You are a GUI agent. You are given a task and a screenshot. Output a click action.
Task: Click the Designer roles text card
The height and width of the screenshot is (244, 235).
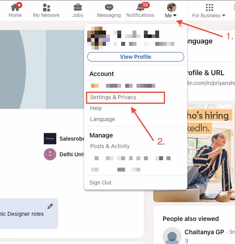click(x=28, y=213)
